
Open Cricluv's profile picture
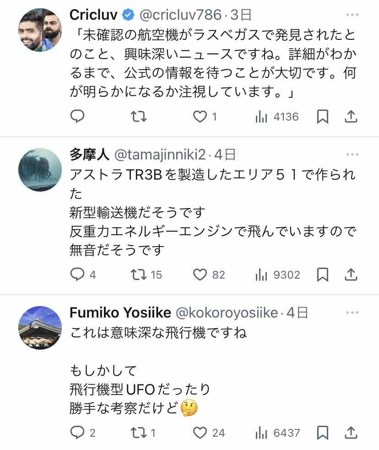tap(40, 30)
